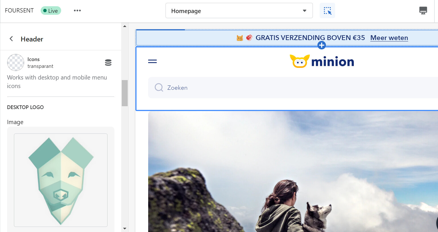Click the sidebar scroll down arrow

(x=125, y=228)
